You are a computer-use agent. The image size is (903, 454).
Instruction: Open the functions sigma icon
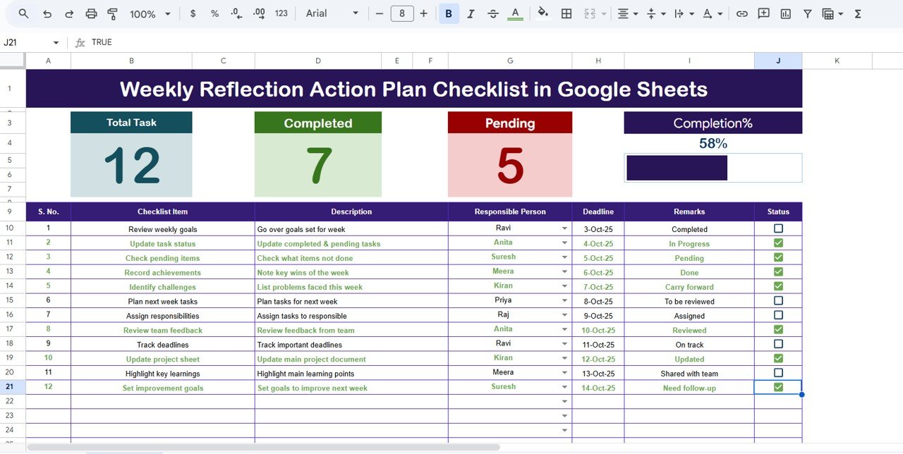click(858, 13)
